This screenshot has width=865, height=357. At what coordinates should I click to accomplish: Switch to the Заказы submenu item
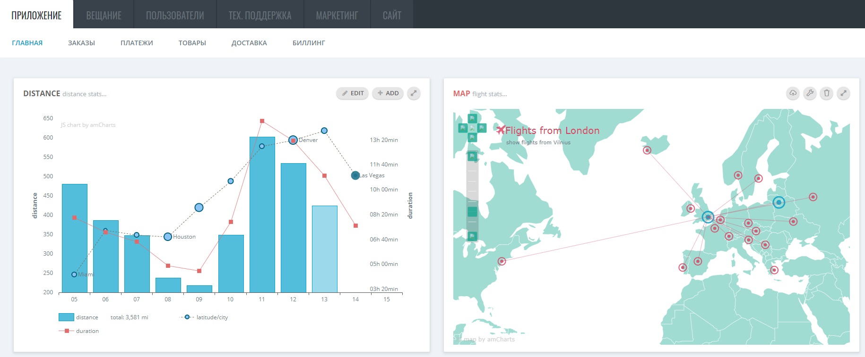tap(81, 43)
